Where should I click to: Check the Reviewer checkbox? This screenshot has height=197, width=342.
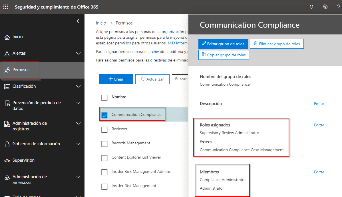(x=104, y=130)
